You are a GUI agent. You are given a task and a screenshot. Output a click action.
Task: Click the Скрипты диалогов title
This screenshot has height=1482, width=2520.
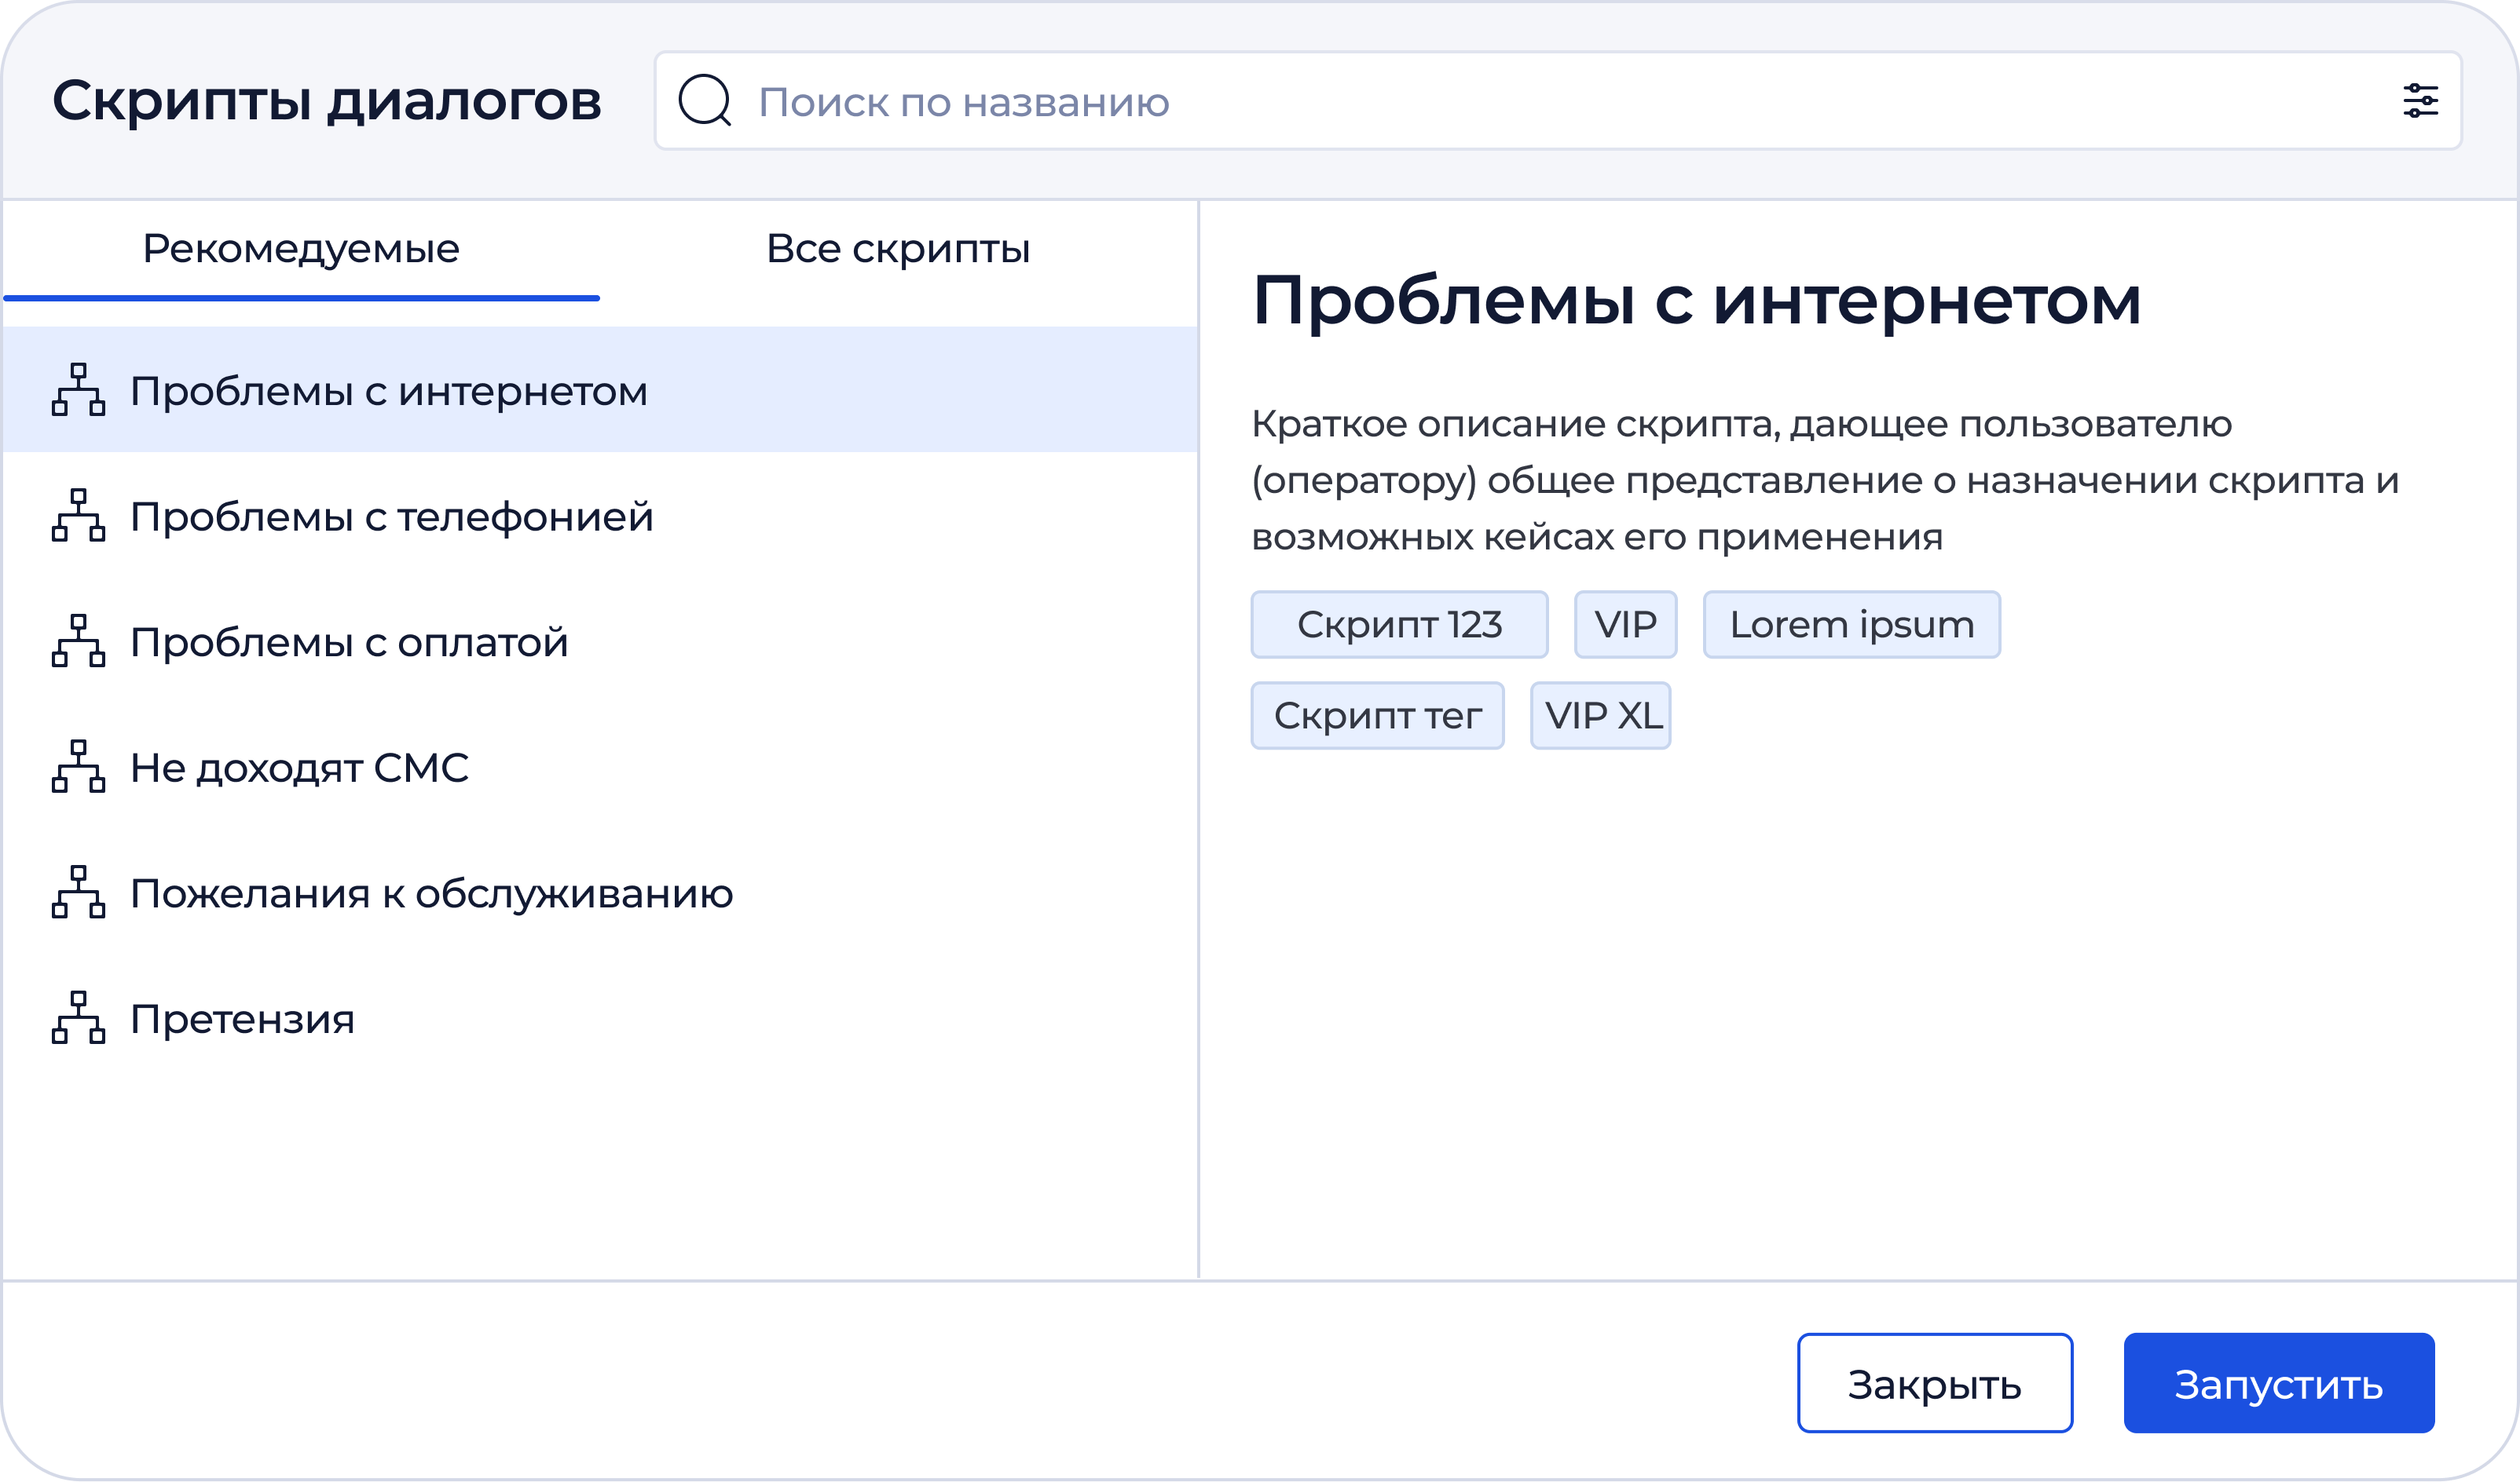pos(326,101)
